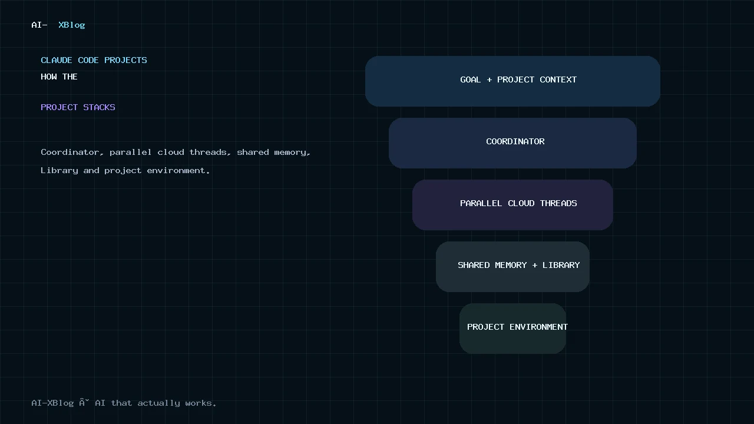Click the line 'Library and project environment.'
Viewport: 754px width, 424px height.
(x=125, y=170)
